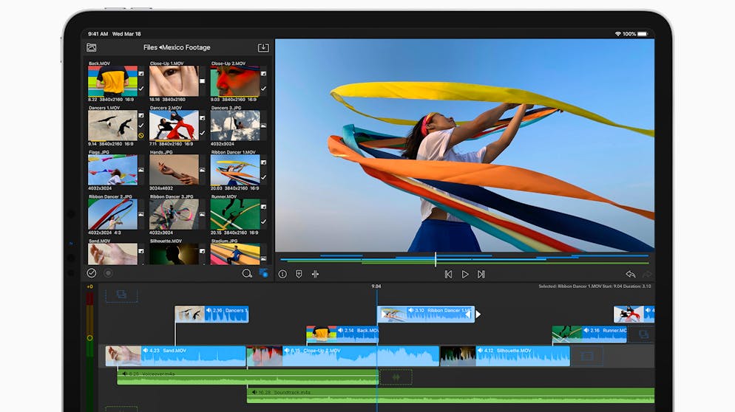
Task: Select the Runner.MOV timeline clip
Action: coord(589,334)
